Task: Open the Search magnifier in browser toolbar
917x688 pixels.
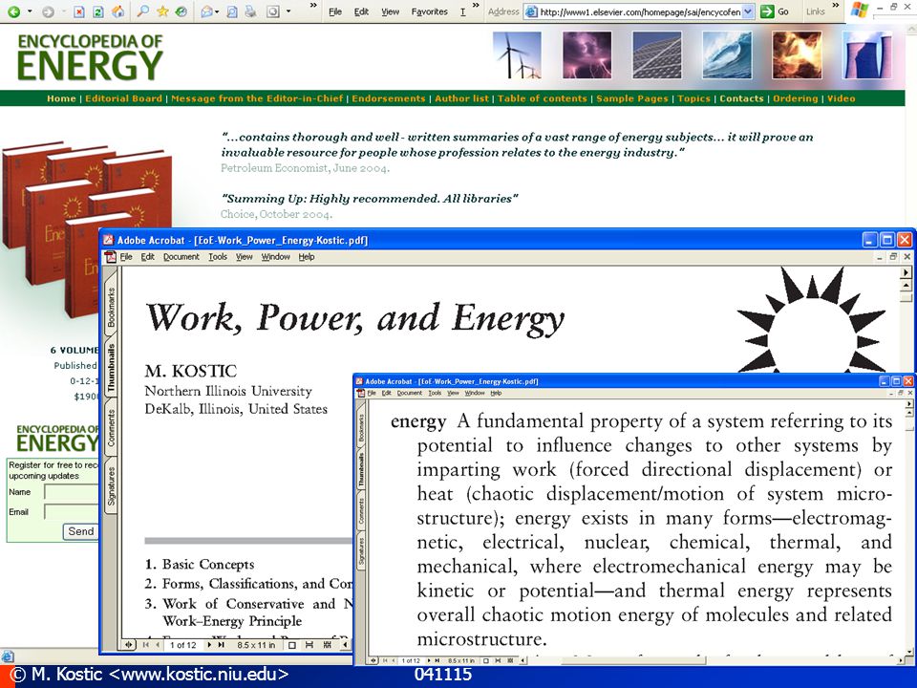Action: tap(142, 11)
